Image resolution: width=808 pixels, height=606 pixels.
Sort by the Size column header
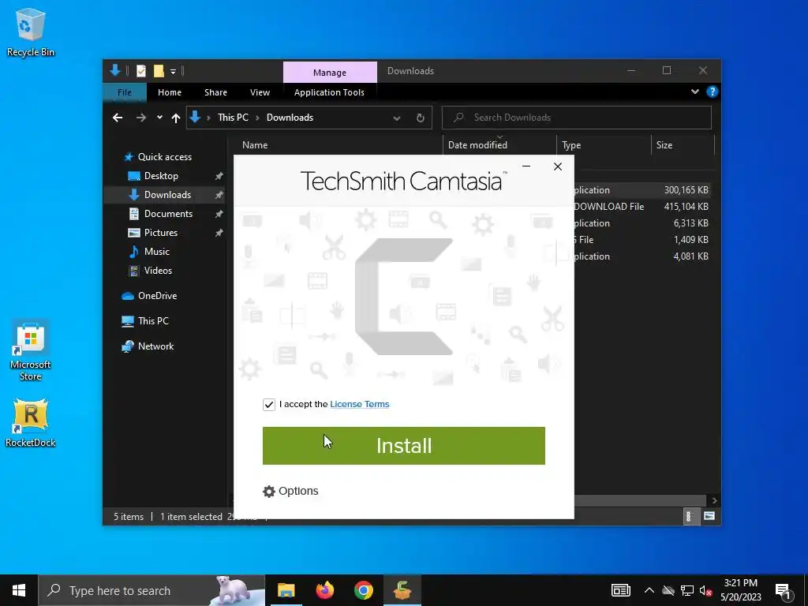click(664, 145)
